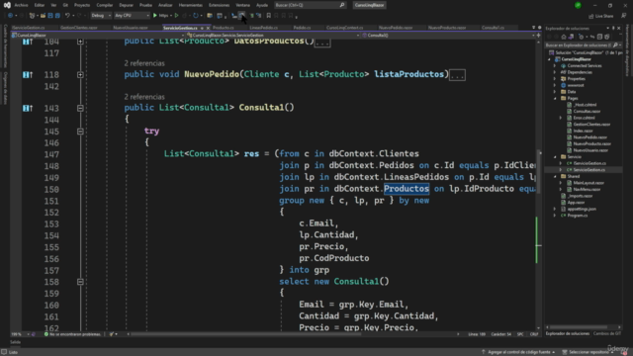The width and height of the screenshot is (633, 356).
Task: Pin the ServicioGestion.cs tab
Action: pyautogui.click(x=202, y=28)
